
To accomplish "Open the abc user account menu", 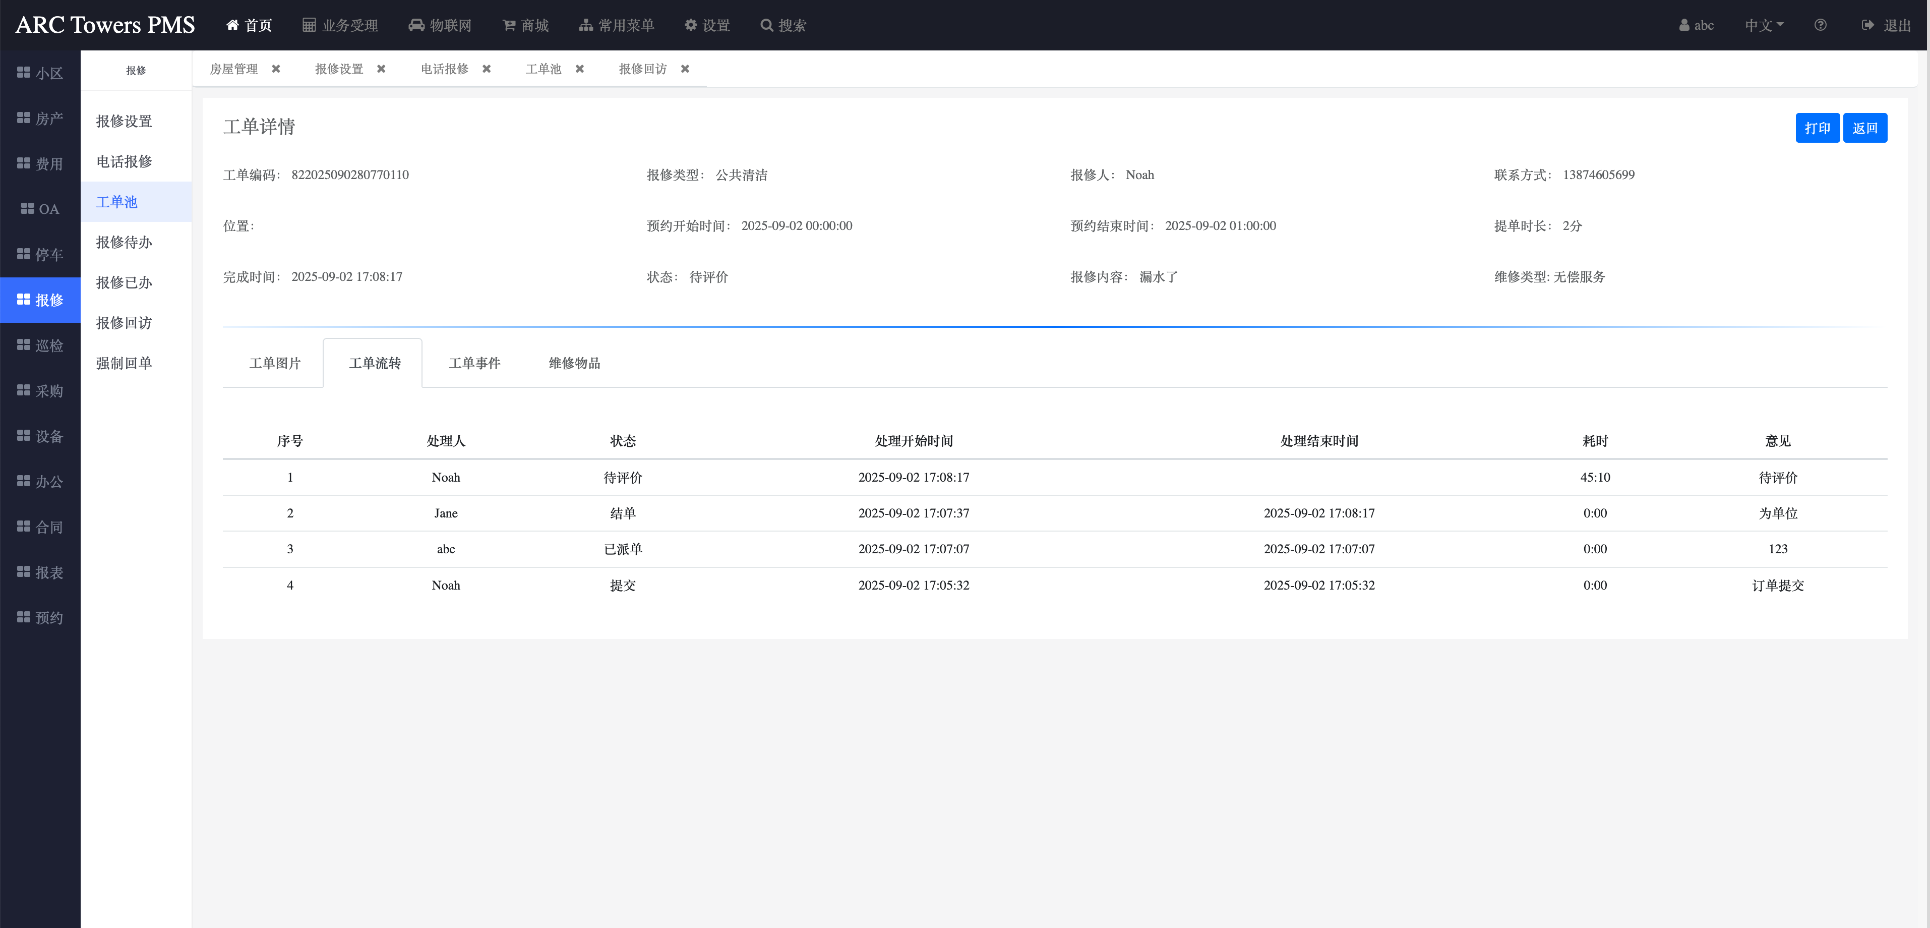I will (1696, 25).
